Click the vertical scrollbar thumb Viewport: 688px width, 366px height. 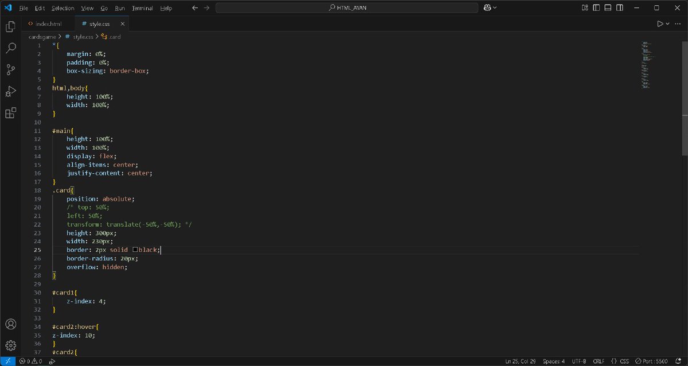coord(685,98)
